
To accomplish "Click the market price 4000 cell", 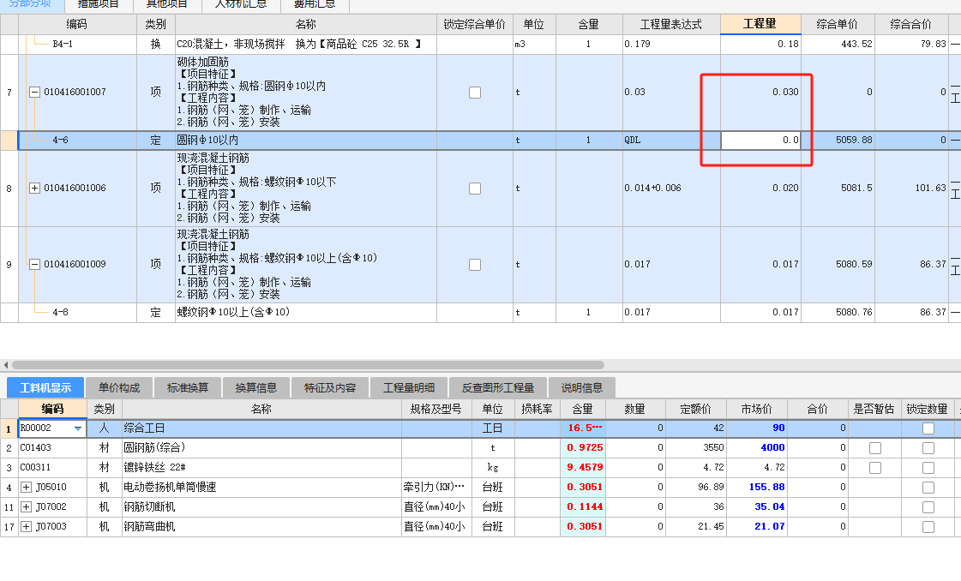I will [756, 448].
